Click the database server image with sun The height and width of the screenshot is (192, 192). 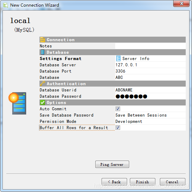click(x=17, y=103)
